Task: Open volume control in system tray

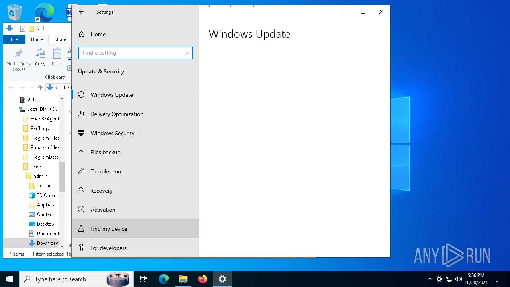Action: (459, 279)
